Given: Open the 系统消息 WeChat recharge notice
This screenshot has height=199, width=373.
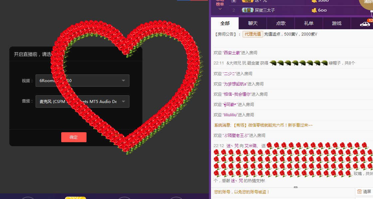Looking at the screenshot, I should [263, 125].
